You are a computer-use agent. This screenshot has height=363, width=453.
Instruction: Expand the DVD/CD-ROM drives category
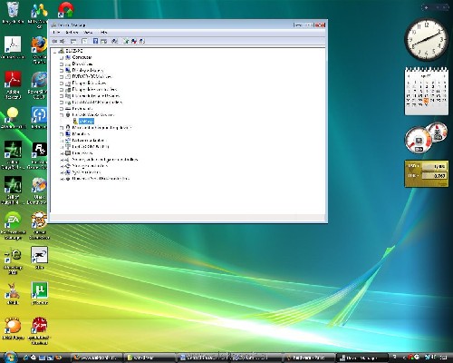tap(62, 77)
